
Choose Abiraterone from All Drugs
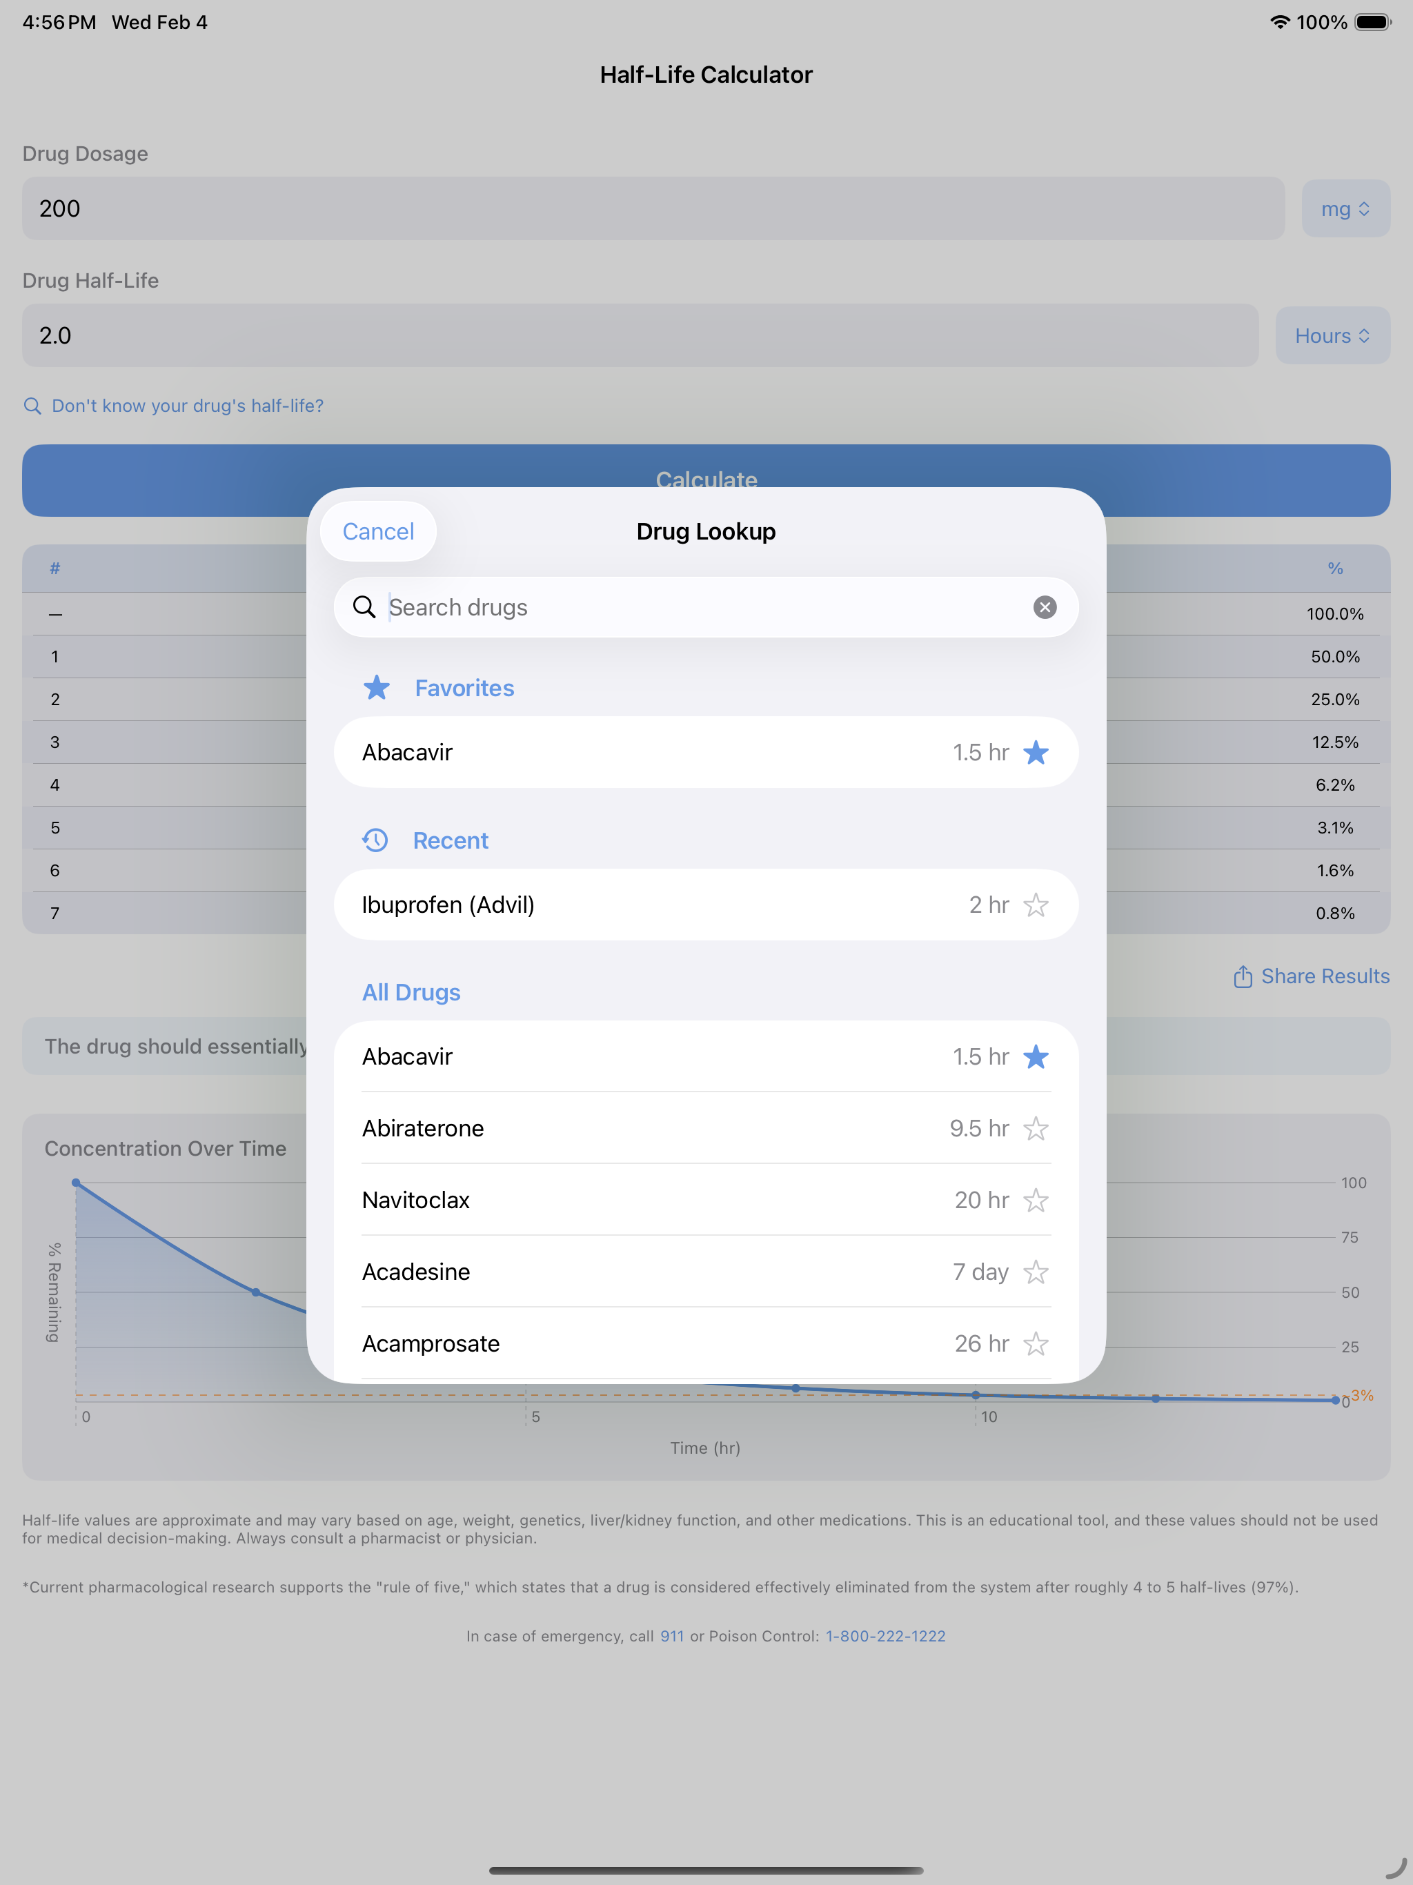pos(706,1128)
